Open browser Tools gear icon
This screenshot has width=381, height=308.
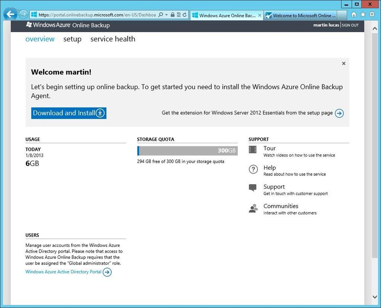372,15
